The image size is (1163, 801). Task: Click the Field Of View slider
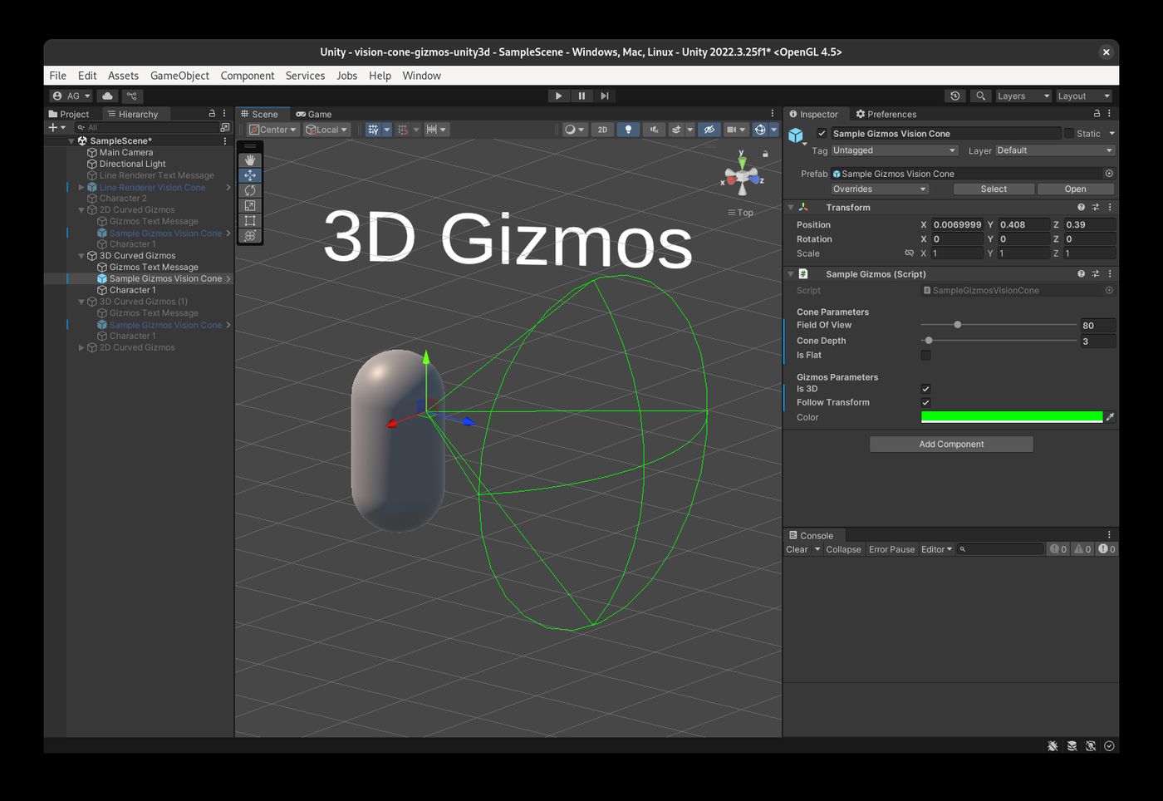pyautogui.click(x=999, y=325)
